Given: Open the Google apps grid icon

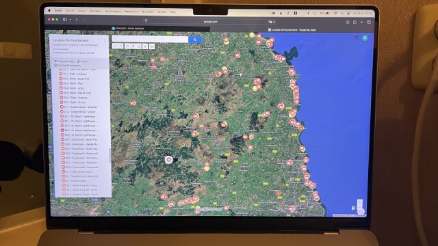Looking at the screenshot, I should point(357,38).
